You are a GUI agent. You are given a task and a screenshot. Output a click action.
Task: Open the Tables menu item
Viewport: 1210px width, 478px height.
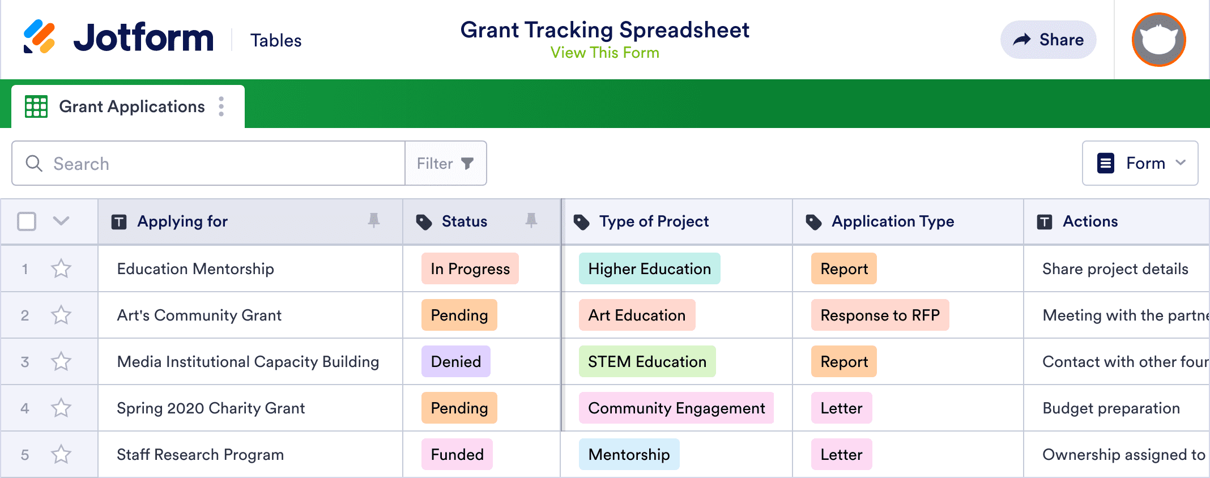(x=276, y=40)
